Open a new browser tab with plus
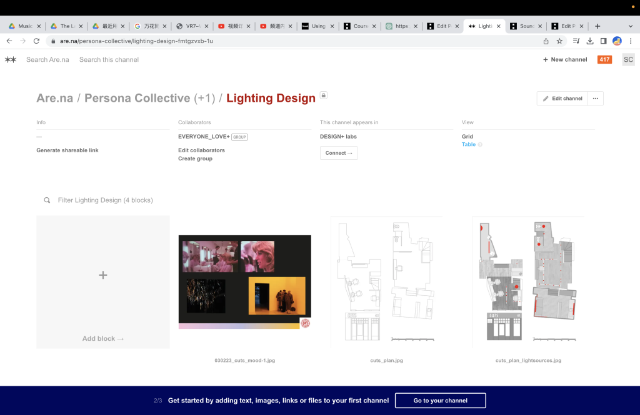Screen dimensions: 640x415 597,26
